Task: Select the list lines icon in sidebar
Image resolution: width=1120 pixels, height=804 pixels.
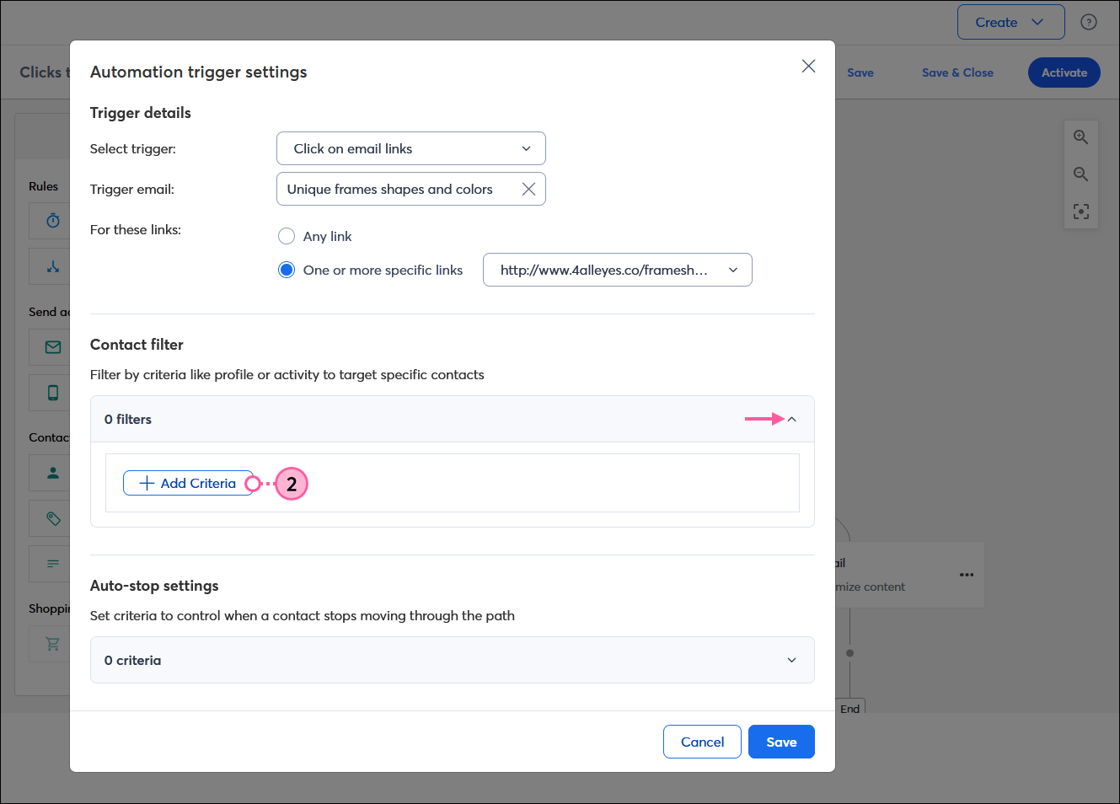Action: [x=53, y=564]
